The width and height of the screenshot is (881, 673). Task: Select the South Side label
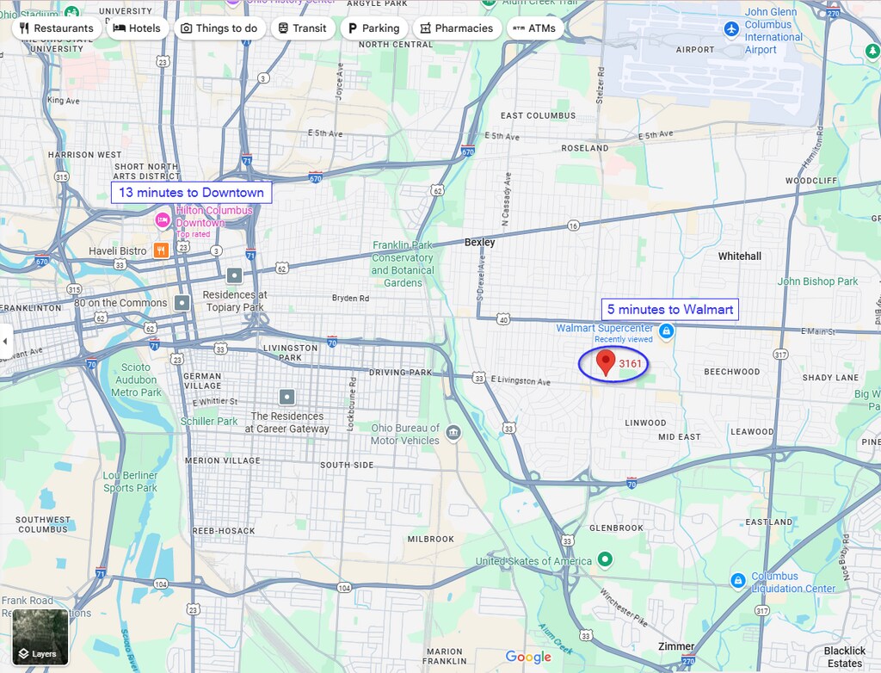(347, 465)
